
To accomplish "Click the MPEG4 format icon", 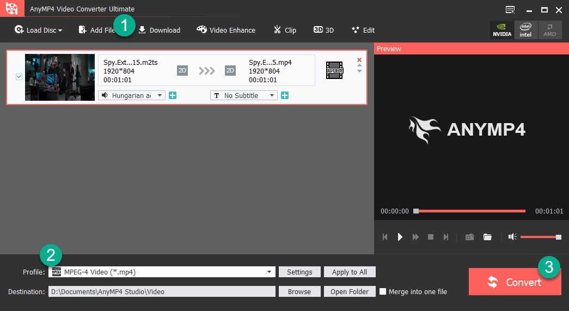I will (x=334, y=70).
